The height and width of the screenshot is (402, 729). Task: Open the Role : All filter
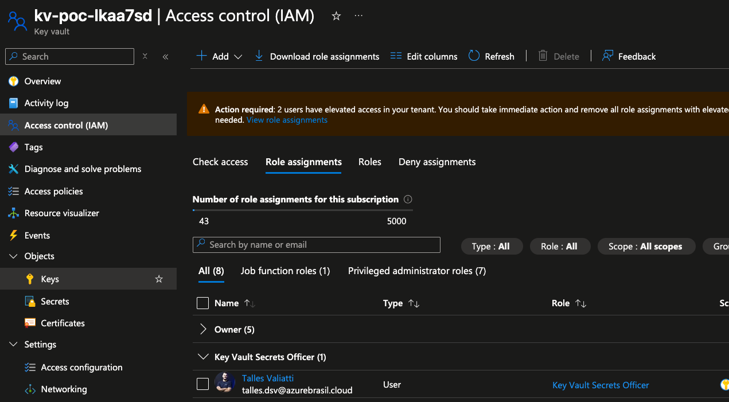point(559,246)
